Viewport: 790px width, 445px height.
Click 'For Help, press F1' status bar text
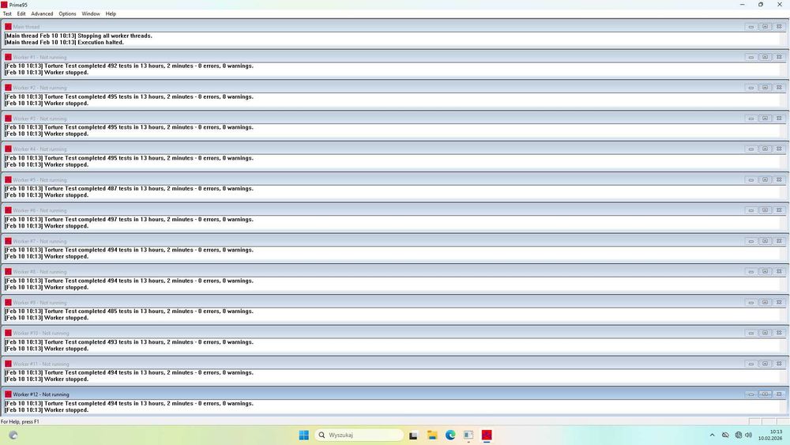21,422
